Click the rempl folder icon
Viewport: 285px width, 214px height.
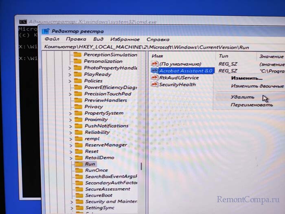[79, 139]
